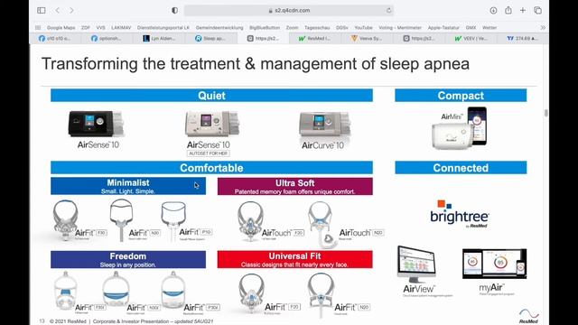The height and width of the screenshot is (325, 578).
Task: Open the Gemeindeentwicklung bookmark
Action: click(219, 28)
